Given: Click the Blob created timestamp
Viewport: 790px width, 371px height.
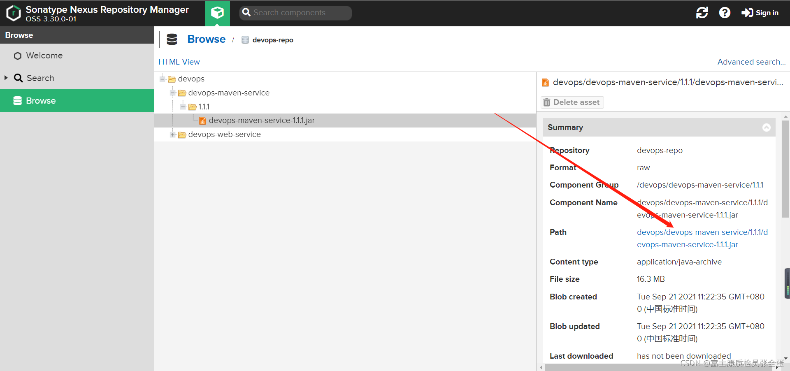Looking at the screenshot, I should pos(701,303).
